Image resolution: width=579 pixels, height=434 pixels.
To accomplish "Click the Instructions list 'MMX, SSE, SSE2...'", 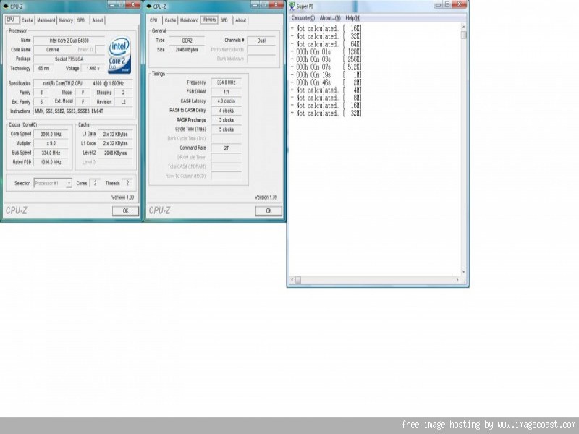I will 83,111.
